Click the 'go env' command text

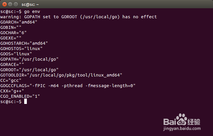tap(32, 12)
